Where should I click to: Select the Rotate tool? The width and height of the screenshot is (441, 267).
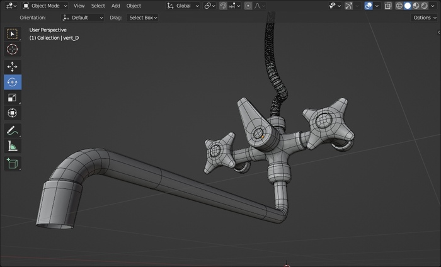pyautogui.click(x=13, y=82)
